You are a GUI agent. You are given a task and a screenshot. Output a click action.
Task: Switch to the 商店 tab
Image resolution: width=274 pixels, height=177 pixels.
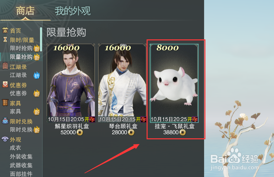(25, 11)
